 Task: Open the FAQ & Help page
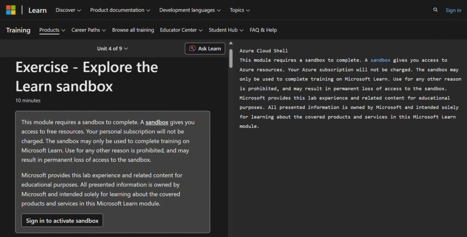(263, 30)
